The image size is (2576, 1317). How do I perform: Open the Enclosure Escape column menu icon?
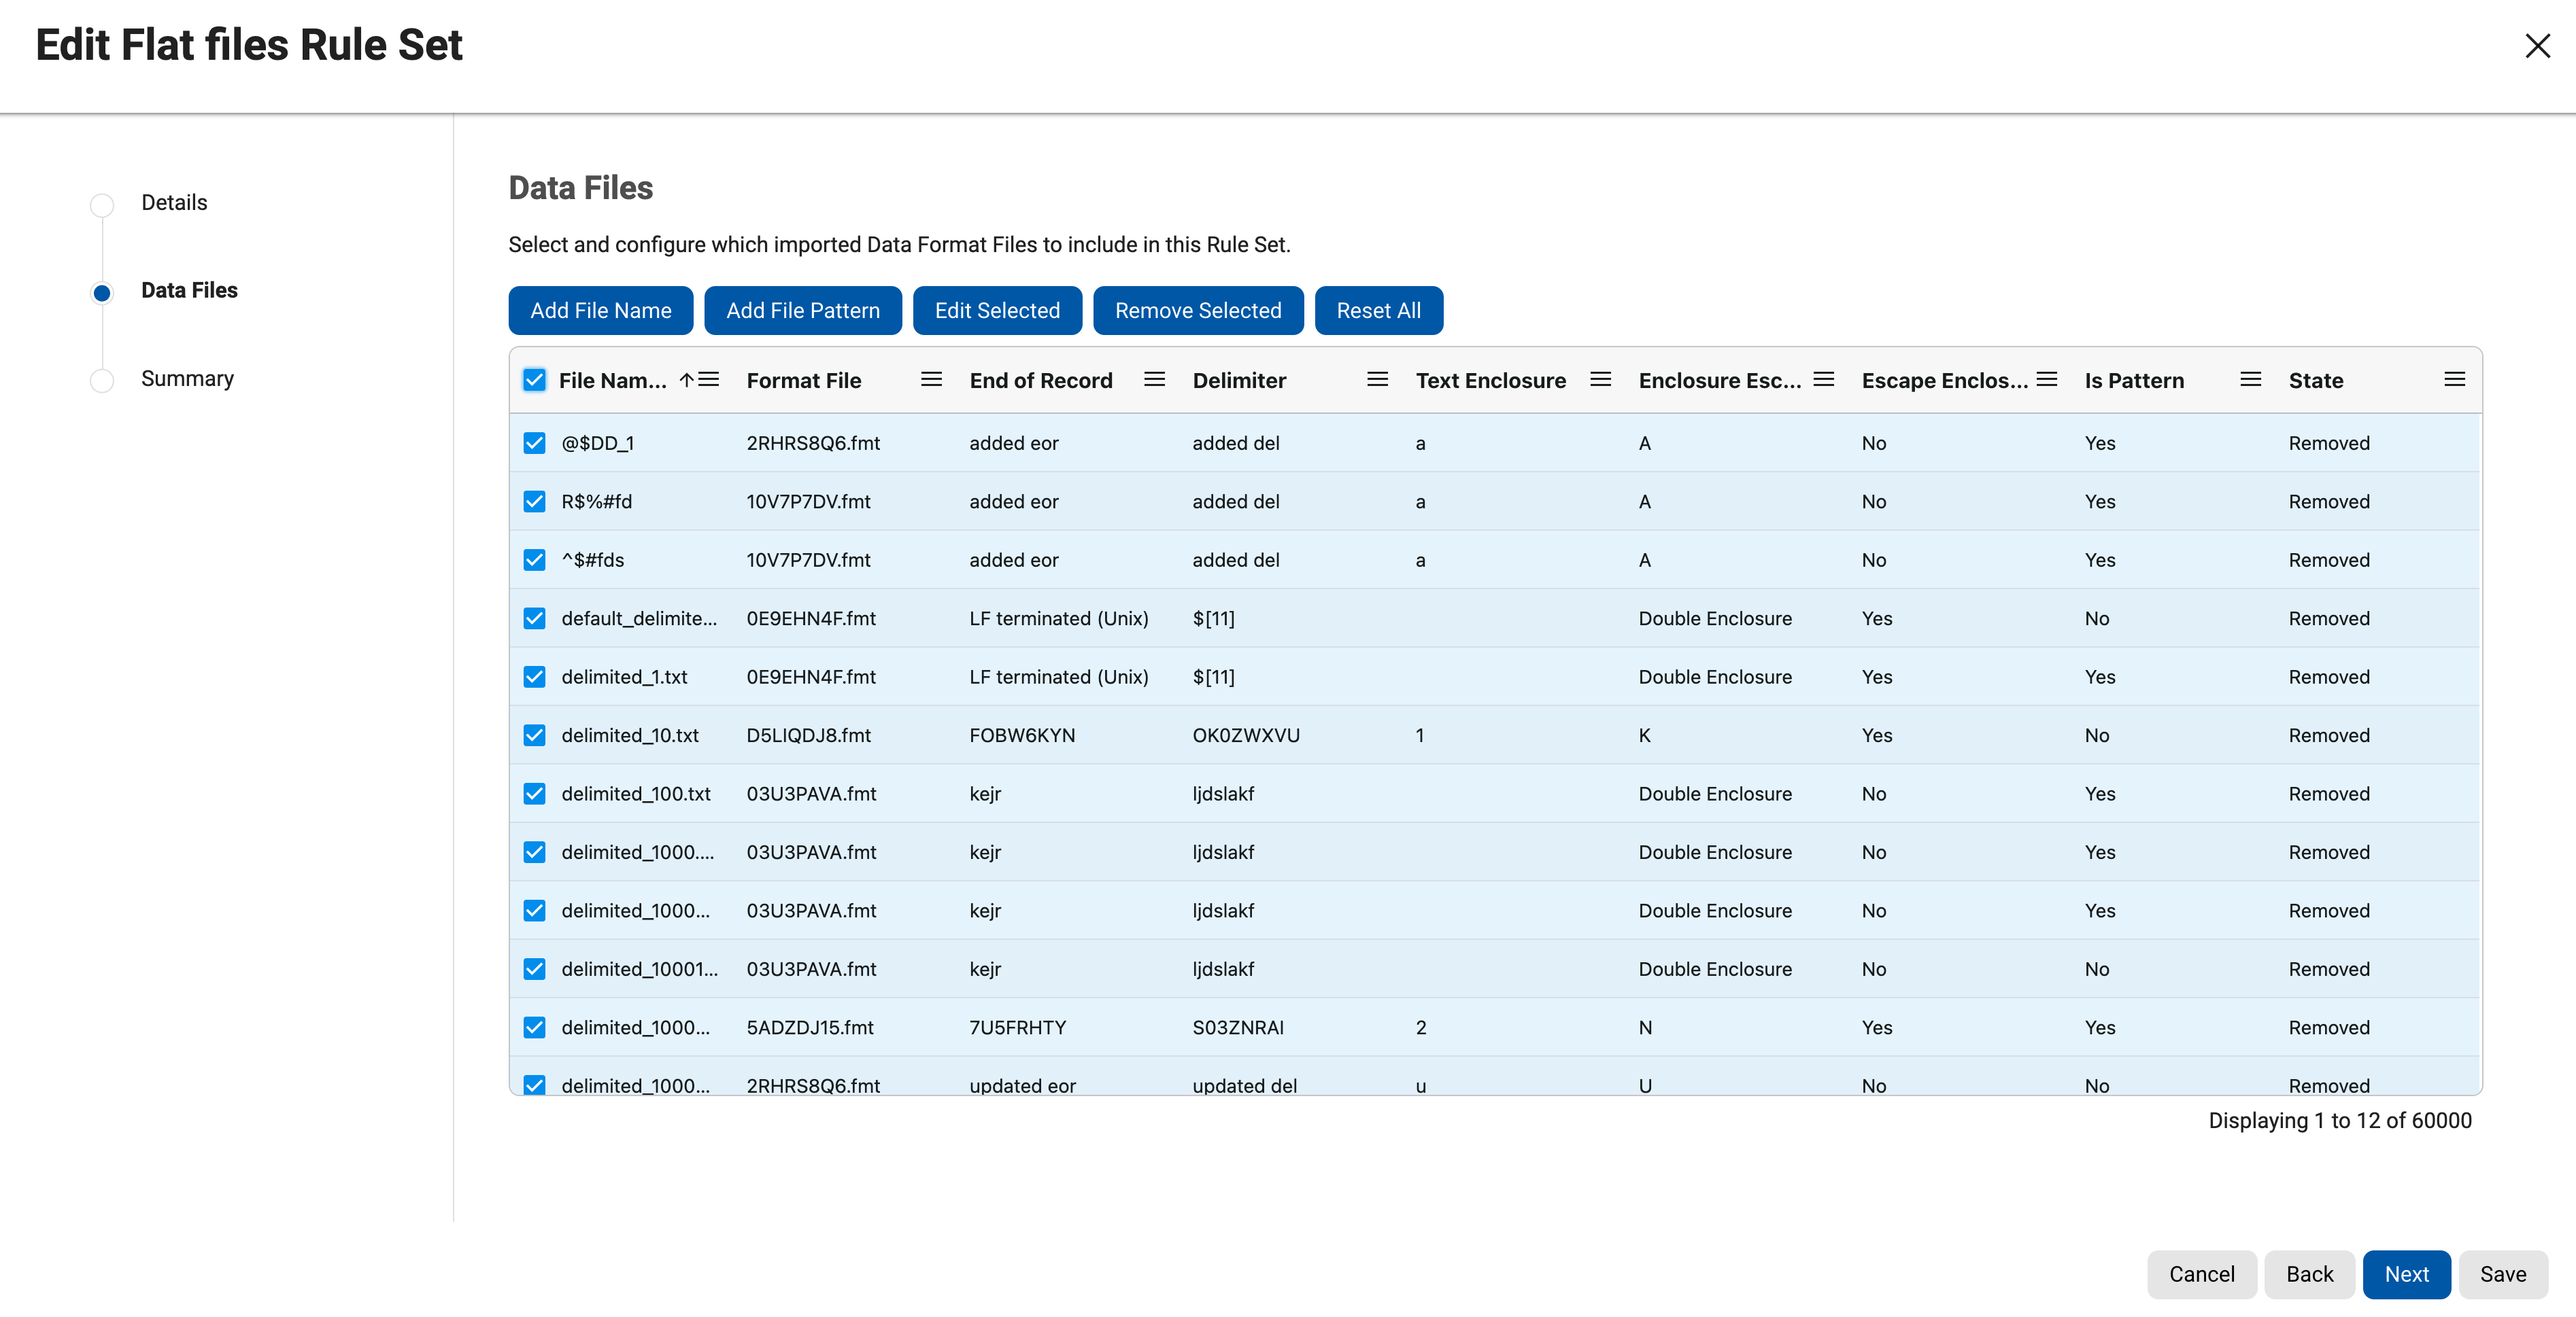pos(1823,380)
